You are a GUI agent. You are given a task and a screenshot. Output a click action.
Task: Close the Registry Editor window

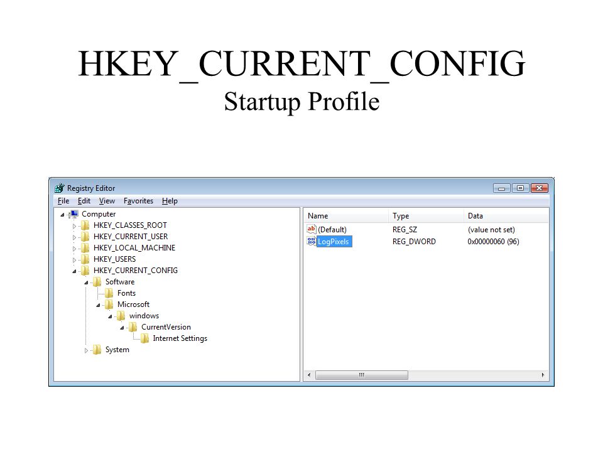(539, 188)
